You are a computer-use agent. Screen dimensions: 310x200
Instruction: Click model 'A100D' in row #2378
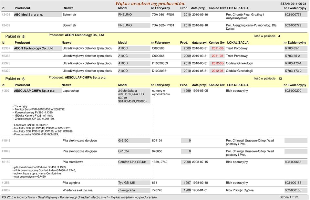point(134,63)
